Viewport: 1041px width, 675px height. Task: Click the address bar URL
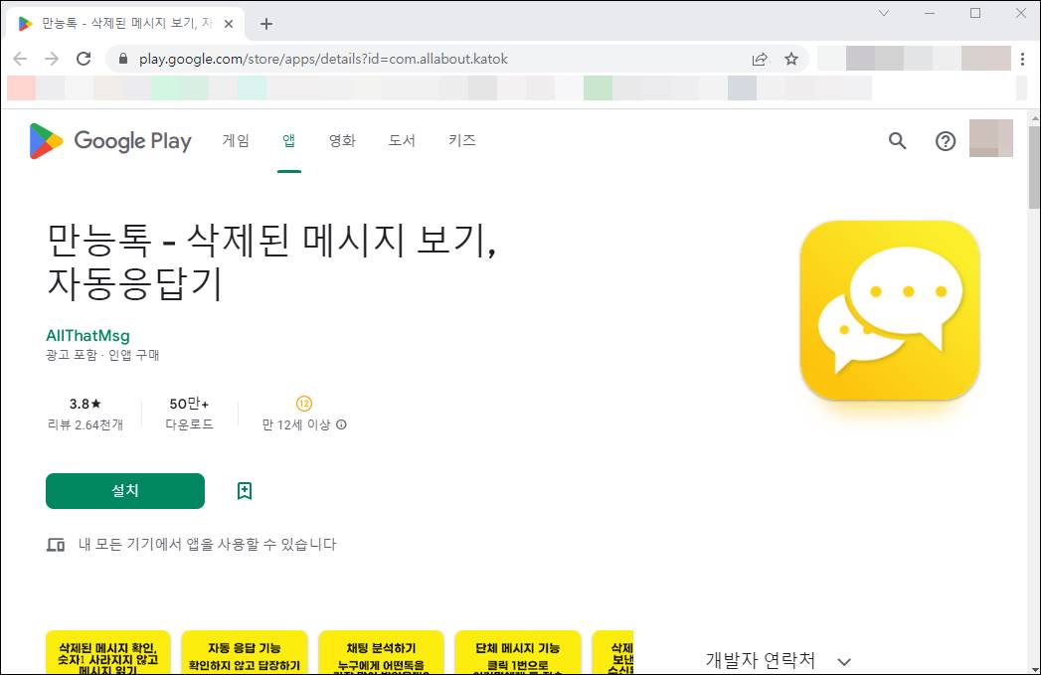tap(323, 59)
